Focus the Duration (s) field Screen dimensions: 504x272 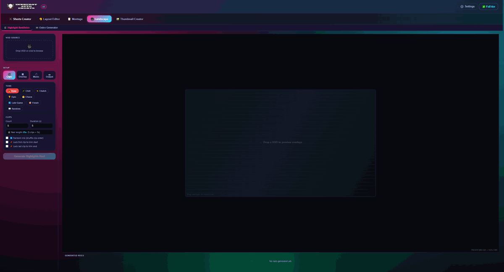pos(42,126)
